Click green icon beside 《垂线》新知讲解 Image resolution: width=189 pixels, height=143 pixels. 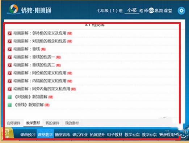[10, 105]
